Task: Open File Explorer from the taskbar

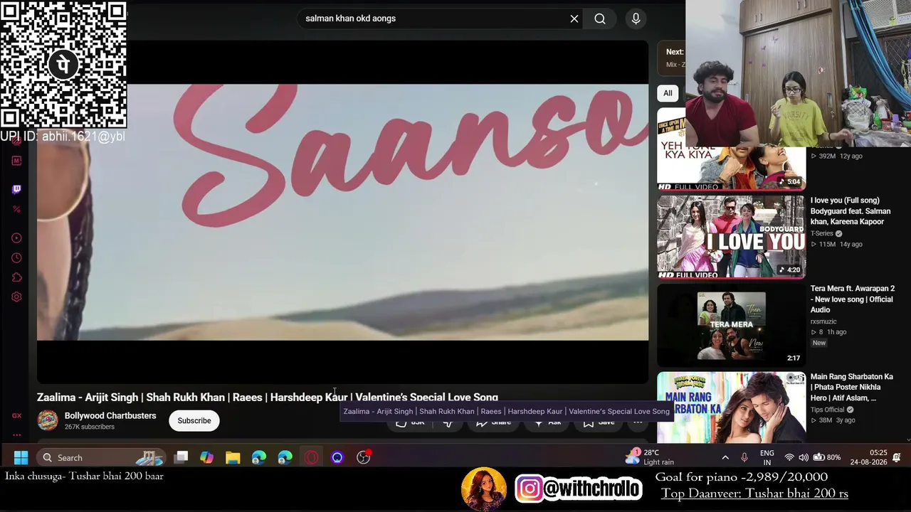Action: click(x=233, y=457)
